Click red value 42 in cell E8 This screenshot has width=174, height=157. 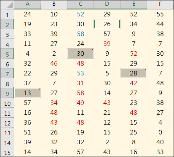tap(134, 83)
